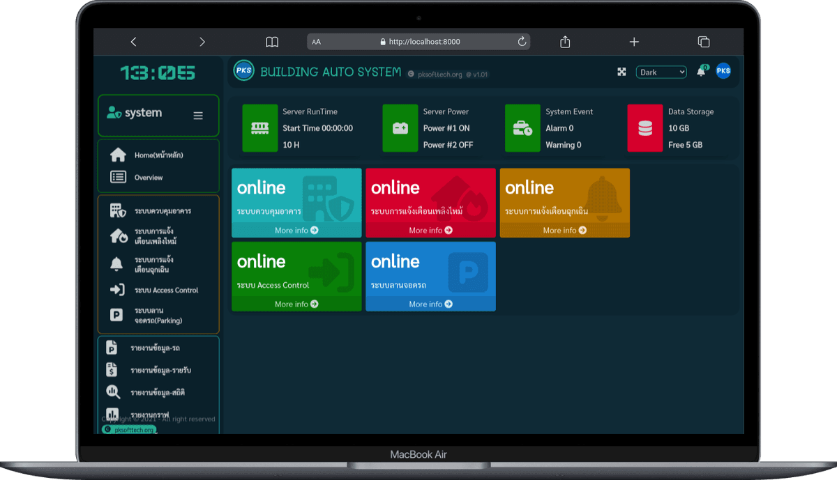Click the red Data Storage database icon
Image resolution: width=837 pixels, height=480 pixels.
(645, 128)
